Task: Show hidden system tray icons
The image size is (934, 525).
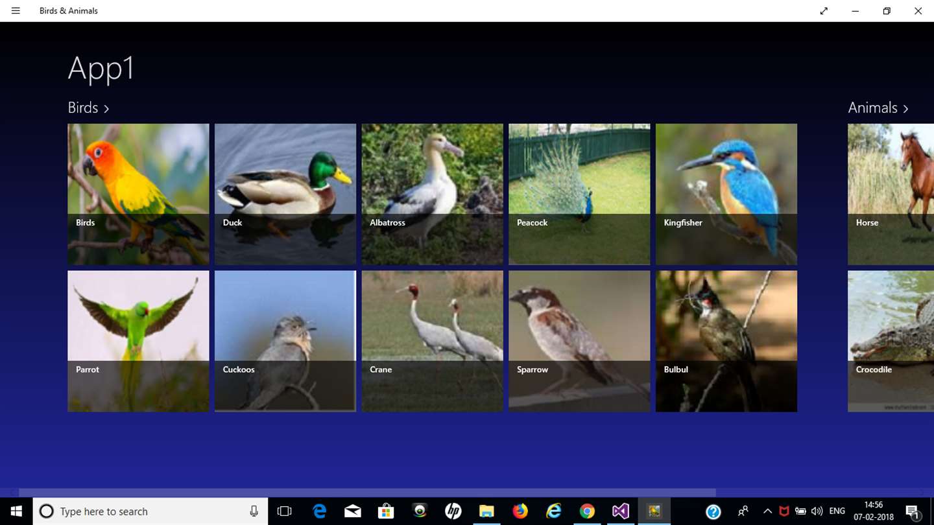Action: (767, 511)
